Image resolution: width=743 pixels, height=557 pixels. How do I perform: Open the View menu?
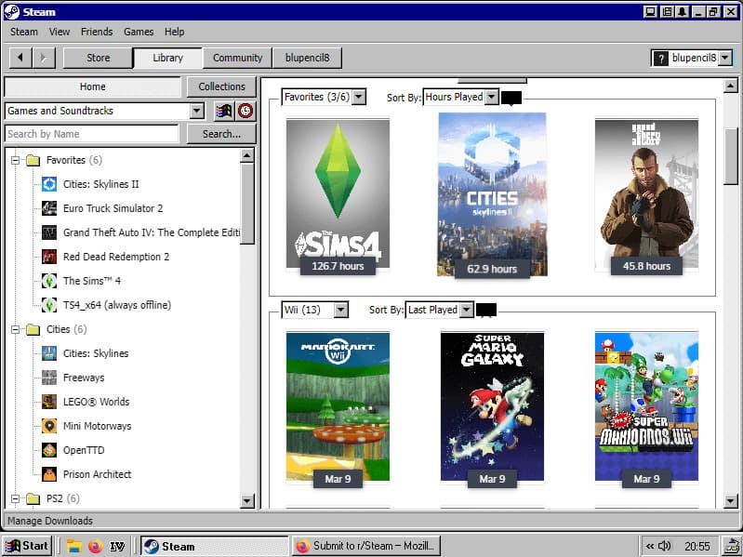click(60, 32)
